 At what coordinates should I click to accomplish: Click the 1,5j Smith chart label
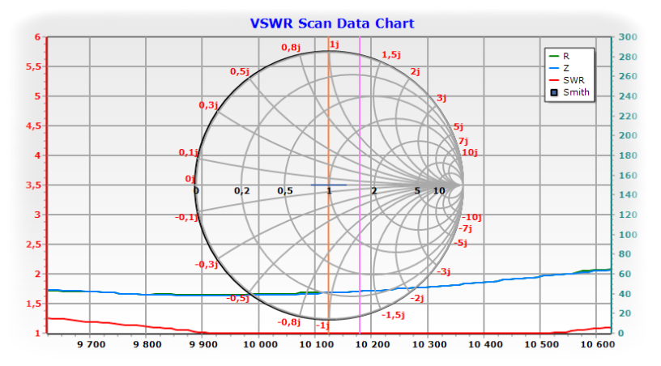(391, 55)
